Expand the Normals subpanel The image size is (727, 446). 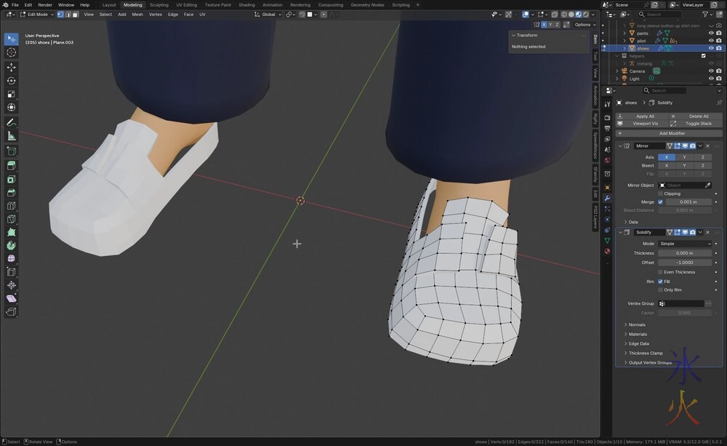[x=637, y=324]
